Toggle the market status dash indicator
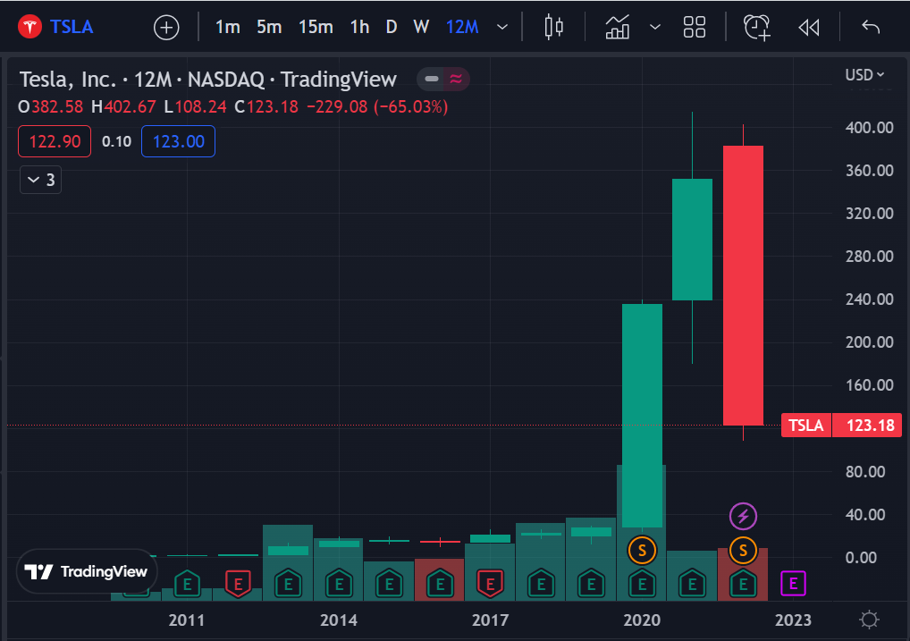Viewport: 910px width, 641px height. click(x=431, y=79)
